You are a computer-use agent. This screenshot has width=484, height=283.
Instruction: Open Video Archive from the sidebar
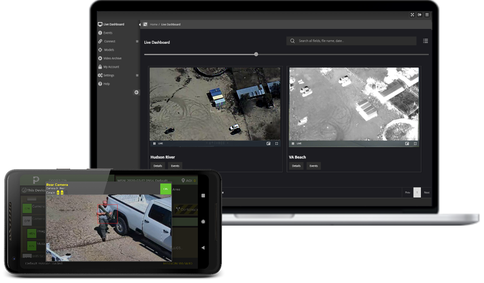(x=112, y=58)
